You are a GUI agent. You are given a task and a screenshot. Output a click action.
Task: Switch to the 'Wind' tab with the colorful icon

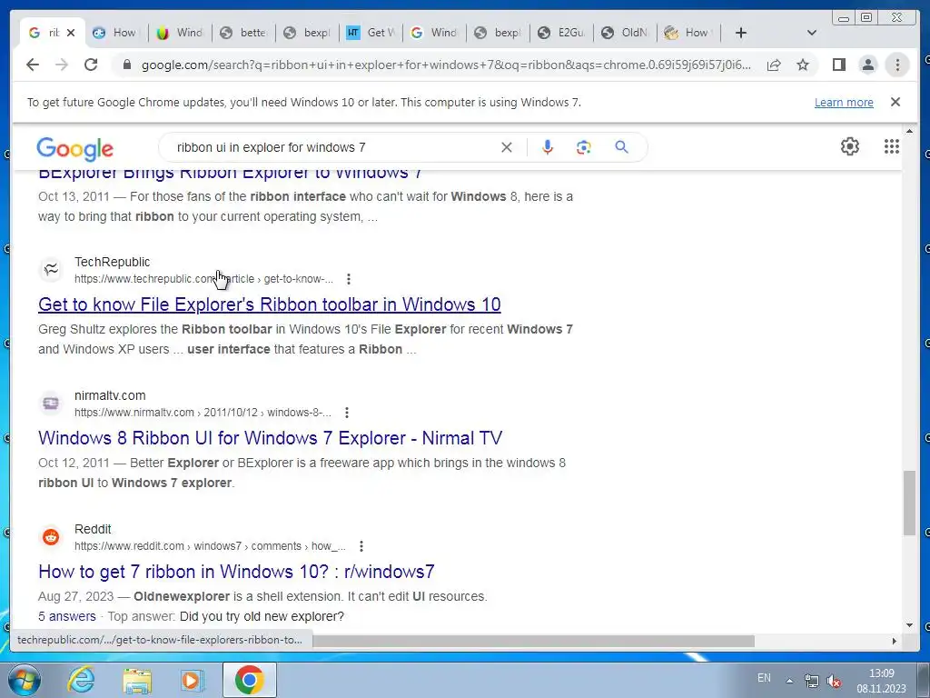coord(179,33)
